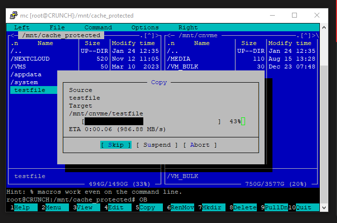Click the .n sort indicator in left panel
Viewport: 337px width, 223px height.
tap(14, 43)
